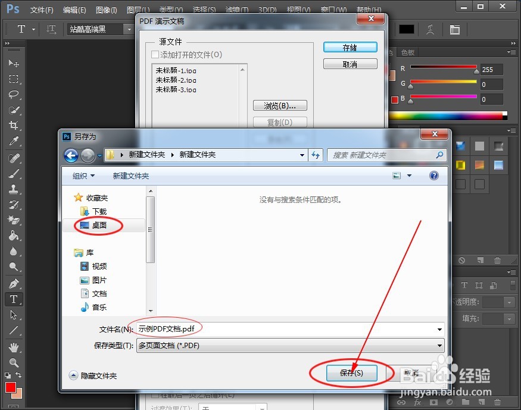Open save type dropdown (*.PDF)
The height and width of the screenshot is (410, 521).
click(x=439, y=346)
